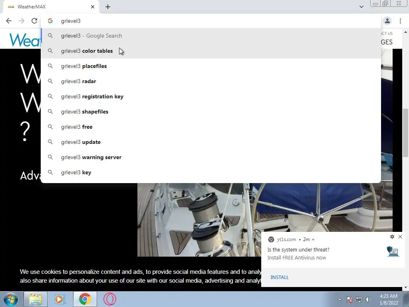Screen dimensions: 409x307
Task: Open the clock showing 4:23 AM
Action: (389, 299)
